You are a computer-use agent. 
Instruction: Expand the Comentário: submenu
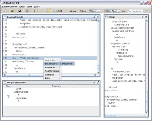[x=53, y=67]
